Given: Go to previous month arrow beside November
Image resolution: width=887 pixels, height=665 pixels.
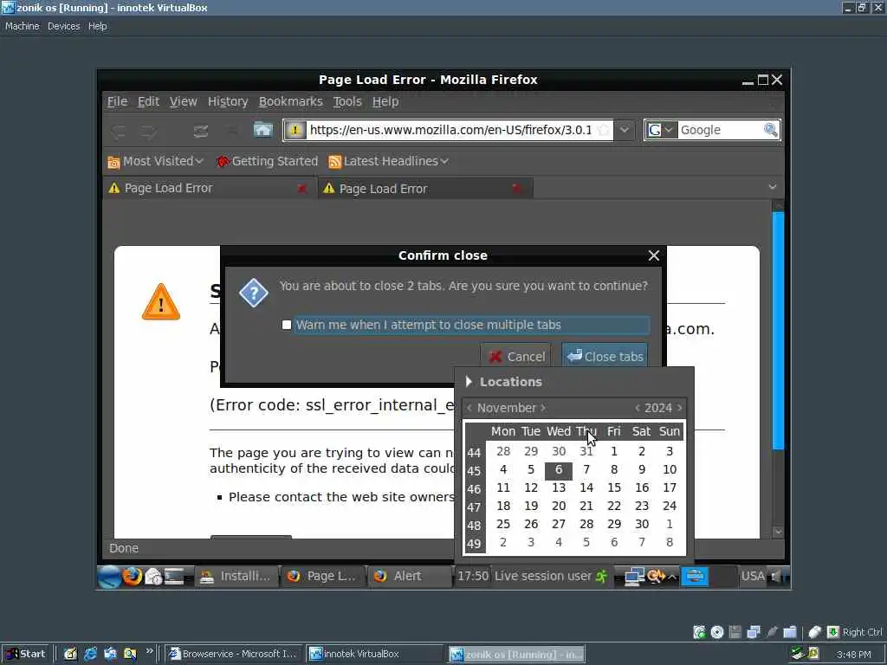Looking at the screenshot, I should click(469, 408).
